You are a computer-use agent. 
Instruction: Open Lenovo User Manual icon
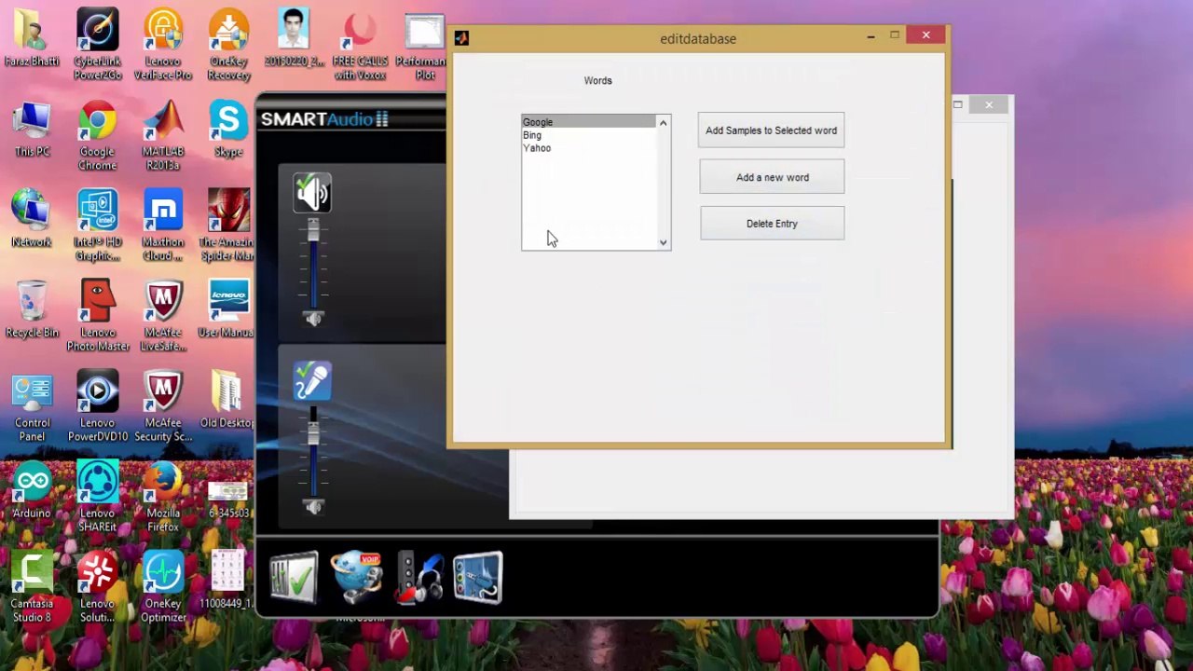point(226,309)
